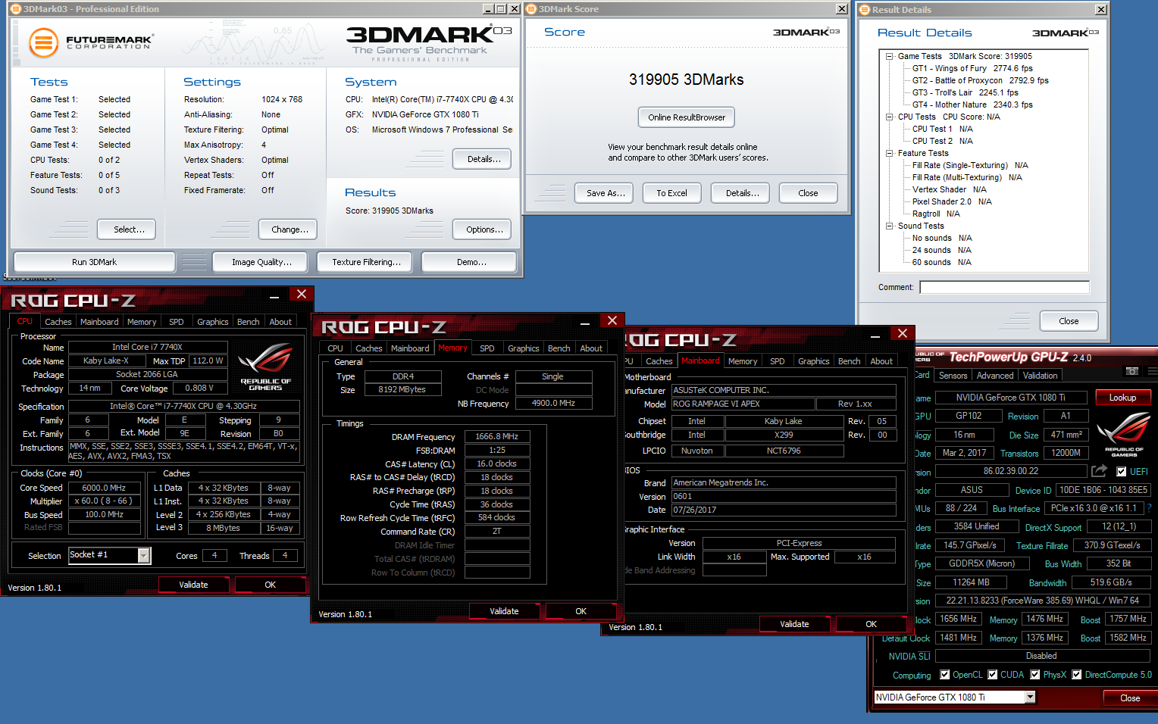Open Graphics tab in leftmost CPU-Z window

coord(213,322)
